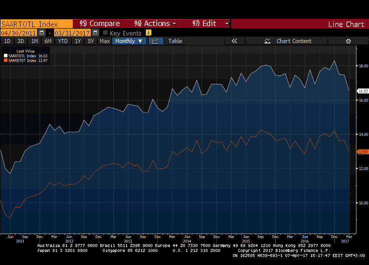The width and height of the screenshot is (369, 265).
Task: Click the Chart Content icon
Action: point(268,41)
